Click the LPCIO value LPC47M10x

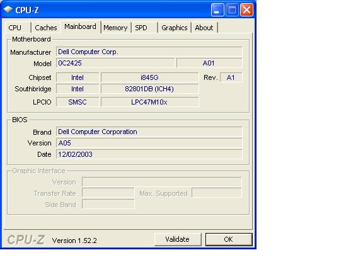149,102
